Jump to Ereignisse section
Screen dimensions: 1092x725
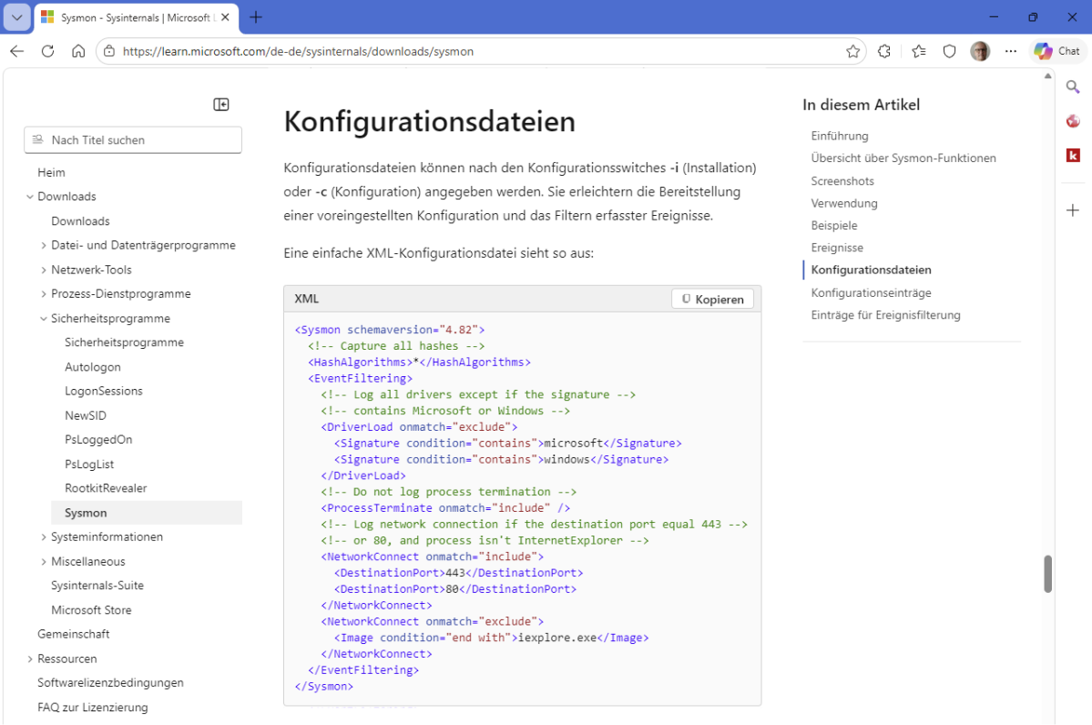(x=836, y=248)
